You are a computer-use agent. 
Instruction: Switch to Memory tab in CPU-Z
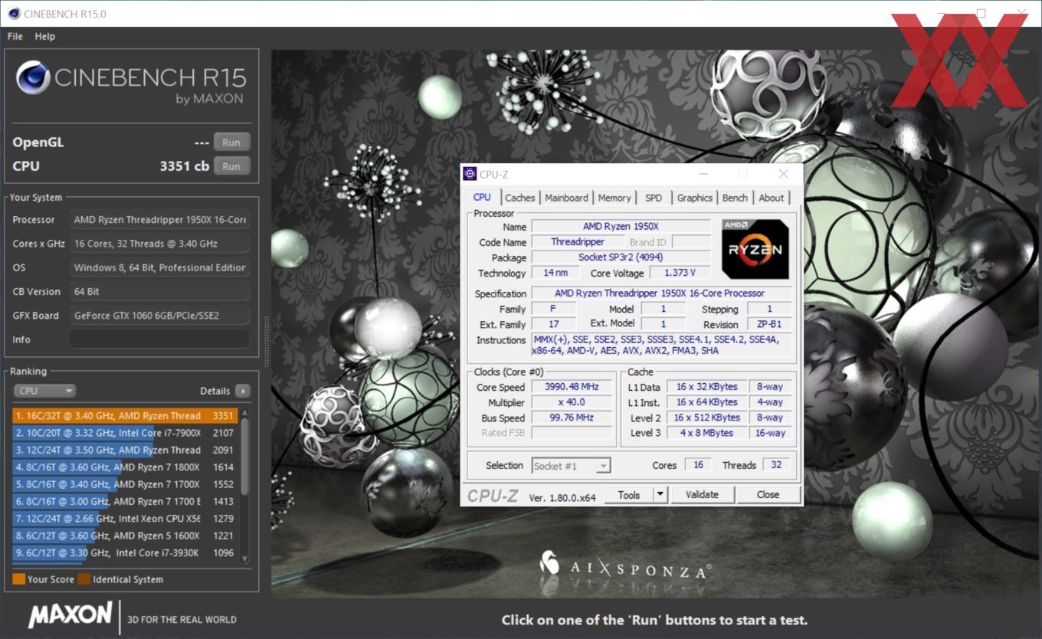pyautogui.click(x=614, y=198)
